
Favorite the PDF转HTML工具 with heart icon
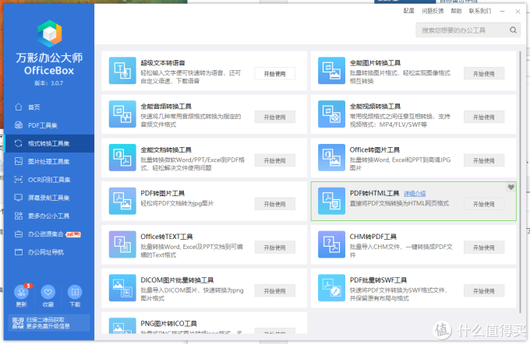click(x=511, y=187)
